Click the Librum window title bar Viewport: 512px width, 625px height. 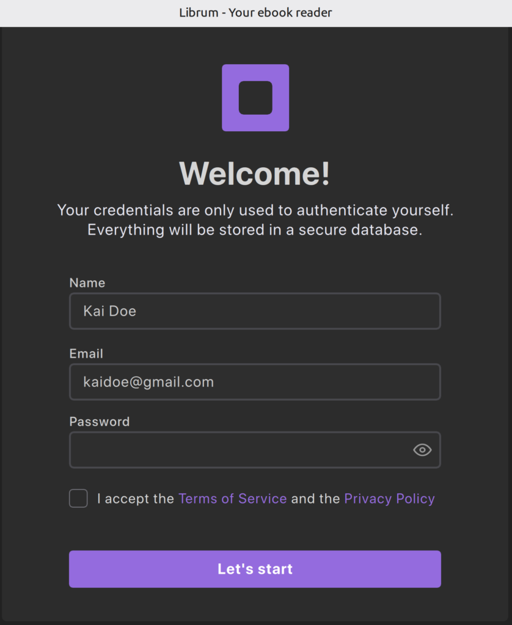tap(256, 13)
